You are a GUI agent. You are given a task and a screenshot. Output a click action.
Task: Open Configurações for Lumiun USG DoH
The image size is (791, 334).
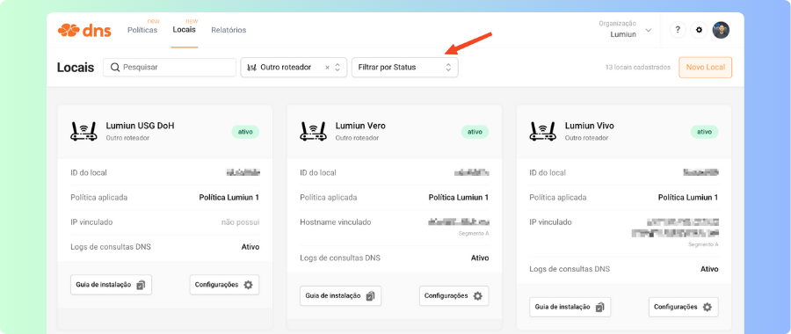[x=224, y=285]
